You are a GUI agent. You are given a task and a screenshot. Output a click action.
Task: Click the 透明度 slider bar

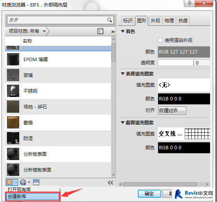click(175, 63)
